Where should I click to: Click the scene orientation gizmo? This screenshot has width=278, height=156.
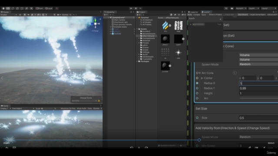pyautogui.click(x=96, y=24)
